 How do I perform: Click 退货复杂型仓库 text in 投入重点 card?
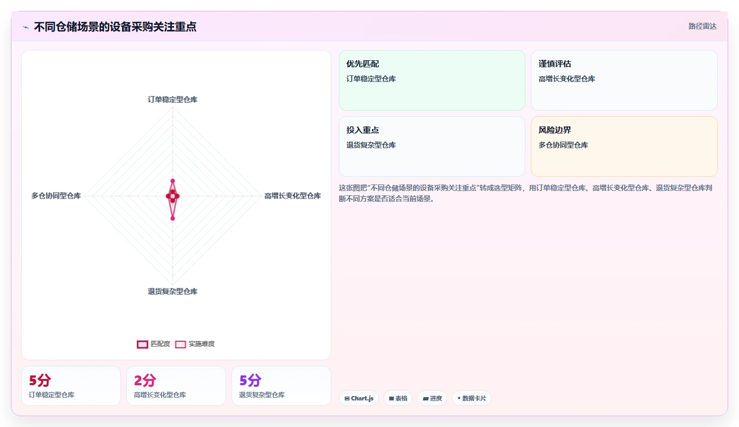[x=371, y=145]
